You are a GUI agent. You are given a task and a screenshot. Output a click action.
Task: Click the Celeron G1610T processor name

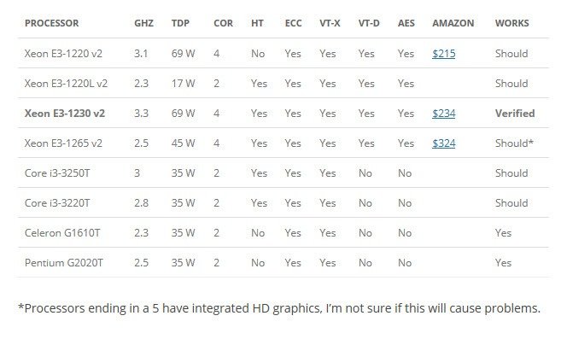pos(62,232)
